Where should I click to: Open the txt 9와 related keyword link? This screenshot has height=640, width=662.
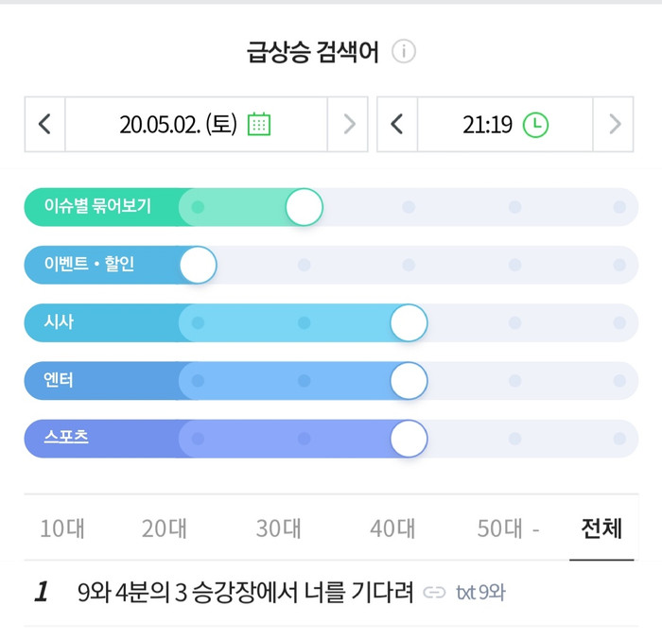point(480,593)
